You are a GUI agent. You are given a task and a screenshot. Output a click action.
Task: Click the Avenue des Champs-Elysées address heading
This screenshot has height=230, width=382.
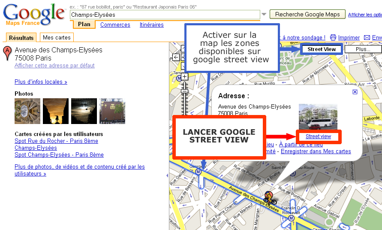pyautogui.click(x=58, y=50)
